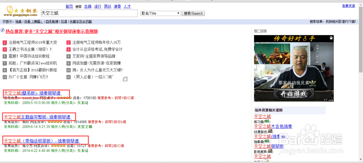The height and width of the screenshot is (163, 363).
Task: Click ad link 震撼！中国书法培训教程
Action: click(x=29, y=57)
